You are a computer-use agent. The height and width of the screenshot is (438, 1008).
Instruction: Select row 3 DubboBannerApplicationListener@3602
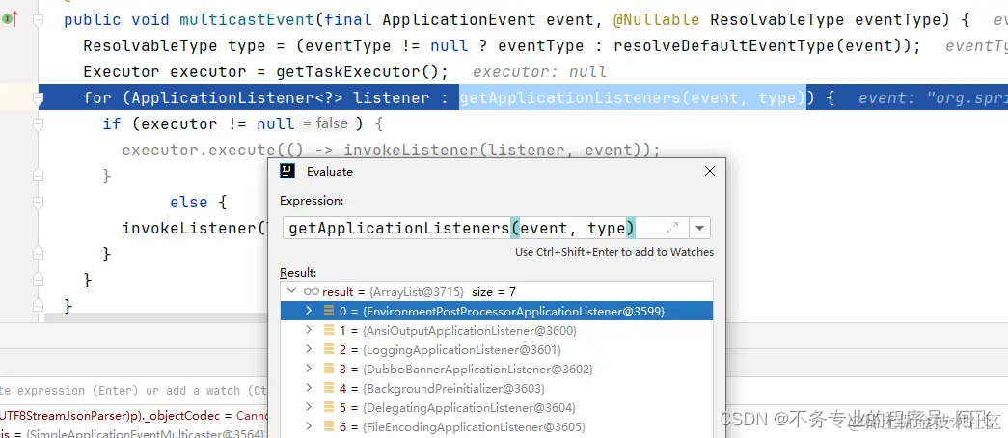[x=497, y=369]
